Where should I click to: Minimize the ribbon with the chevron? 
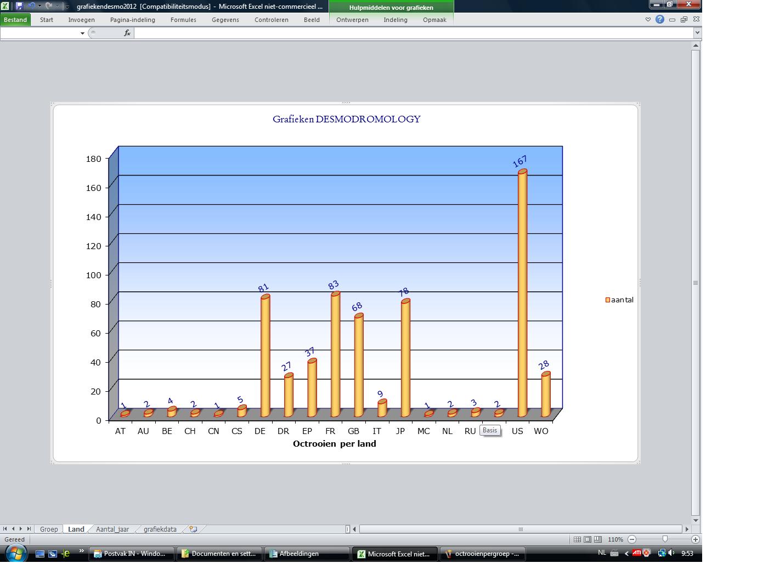648,19
